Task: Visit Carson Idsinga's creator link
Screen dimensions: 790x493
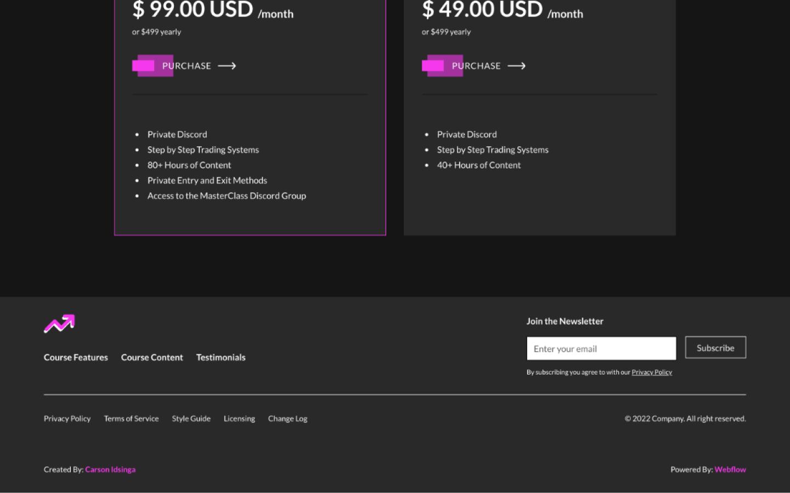Action: click(110, 469)
